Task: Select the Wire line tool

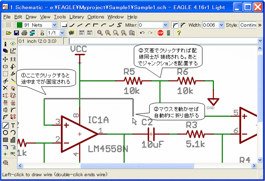Action: pyautogui.click(x=5, y=126)
